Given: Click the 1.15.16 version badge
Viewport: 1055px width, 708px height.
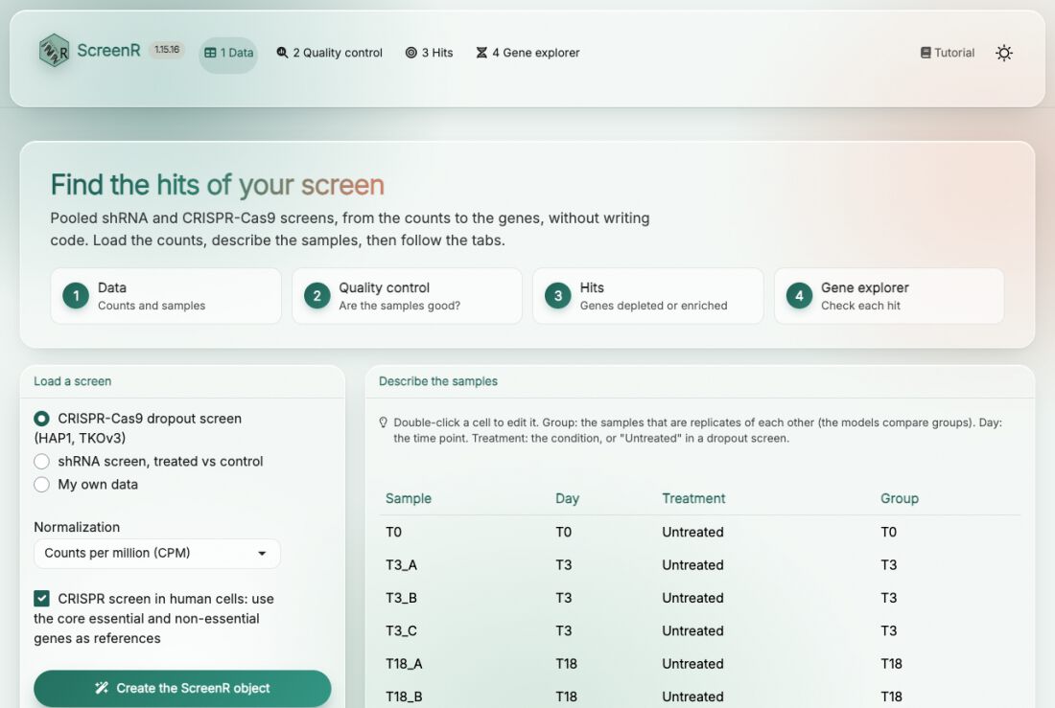Looking at the screenshot, I should coord(167,50).
